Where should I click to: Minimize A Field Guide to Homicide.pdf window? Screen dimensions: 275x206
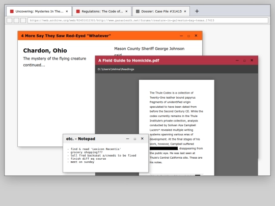[237, 61]
